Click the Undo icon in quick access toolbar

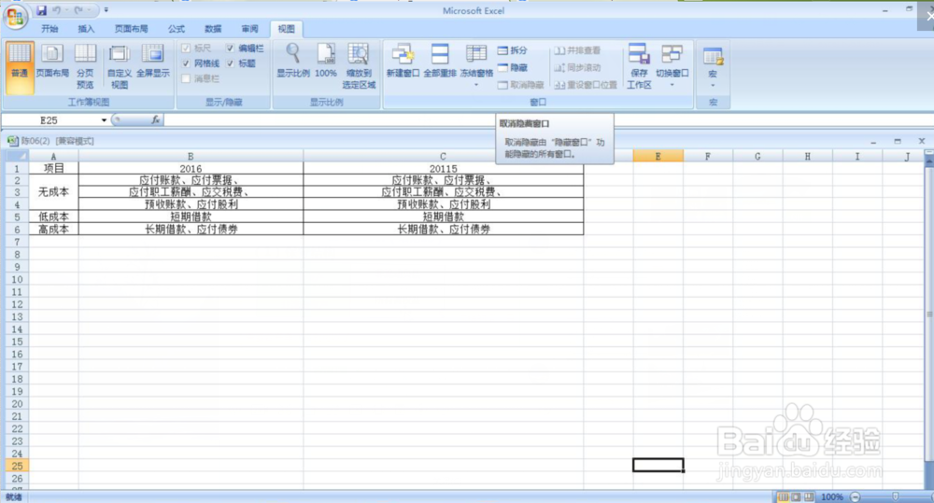click(57, 10)
